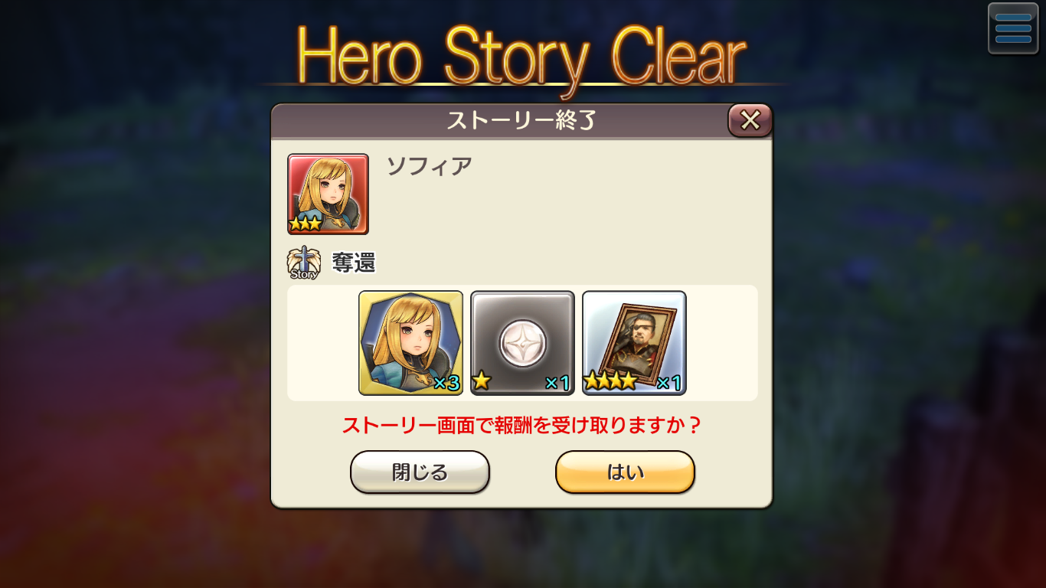
Task: Click the ×1 quantity on the silver coin
Action: tap(557, 383)
